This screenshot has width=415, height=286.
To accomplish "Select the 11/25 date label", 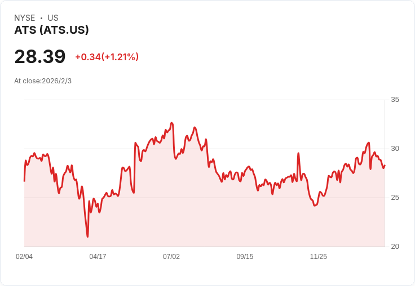I will [319, 257].
